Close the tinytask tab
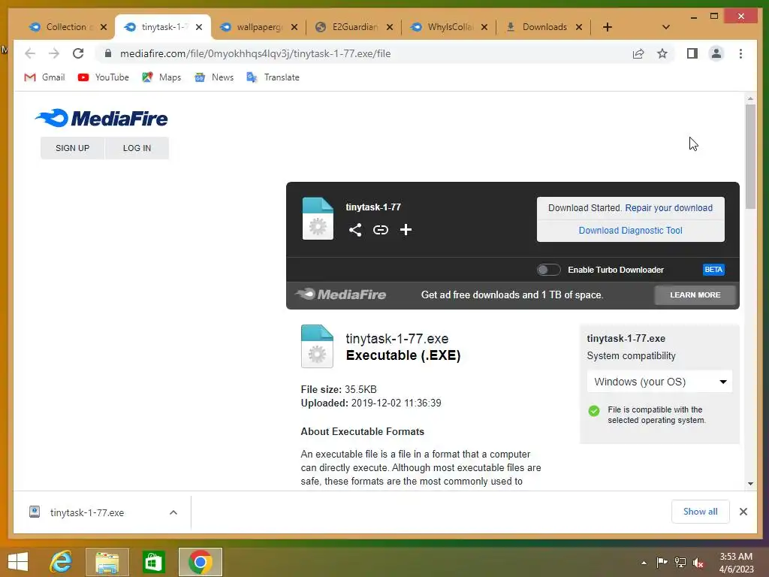The height and width of the screenshot is (577, 769). pos(198,27)
